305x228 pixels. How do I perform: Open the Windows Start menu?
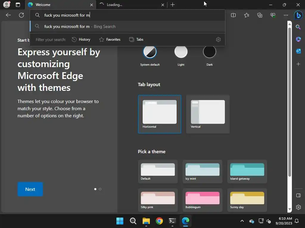coord(120,221)
